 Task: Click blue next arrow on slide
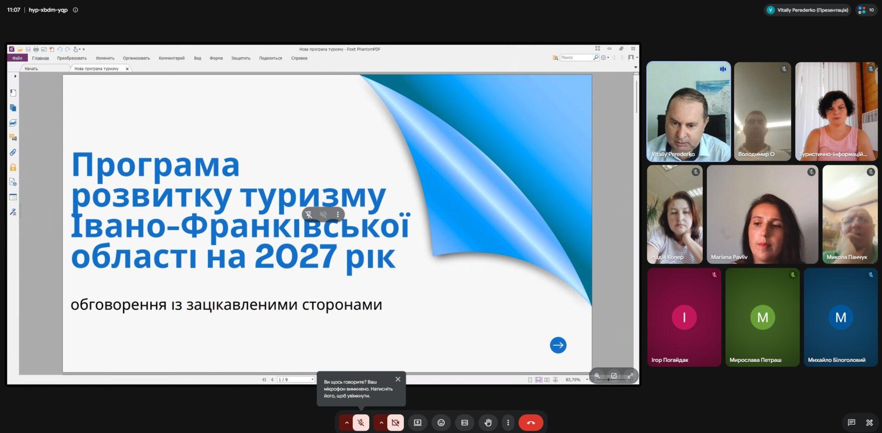(x=558, y=345)
